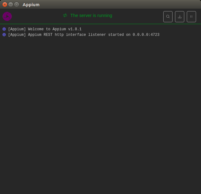
Task: Click 'The server is running' status text
Action: click(91, 15)
